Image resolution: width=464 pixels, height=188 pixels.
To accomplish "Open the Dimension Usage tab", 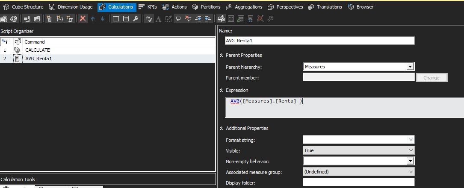I will click(x=71, y=7).
